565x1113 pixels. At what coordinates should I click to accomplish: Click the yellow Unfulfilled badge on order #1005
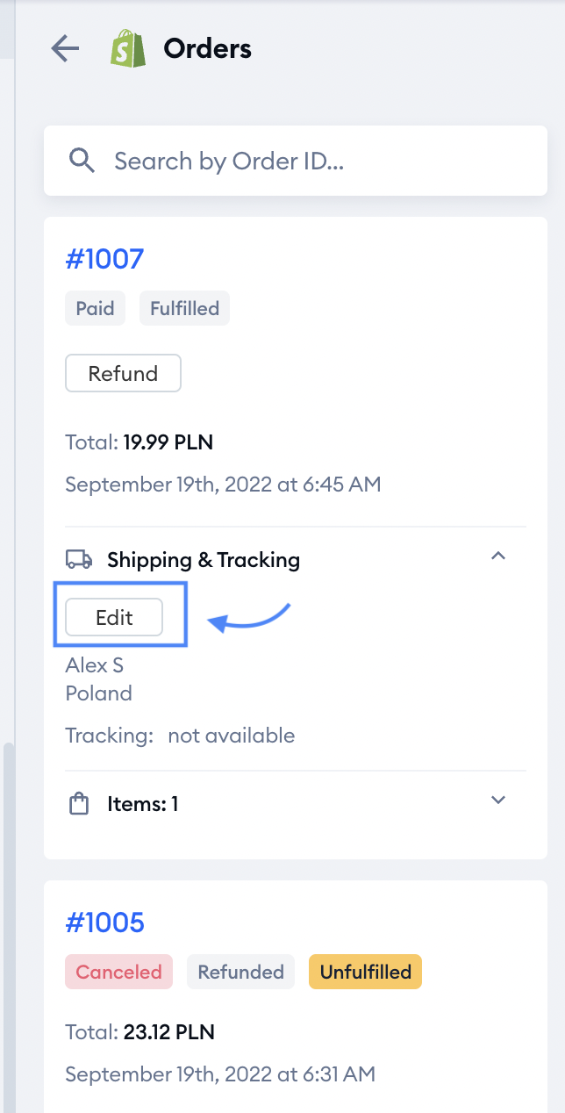point(365,972)
